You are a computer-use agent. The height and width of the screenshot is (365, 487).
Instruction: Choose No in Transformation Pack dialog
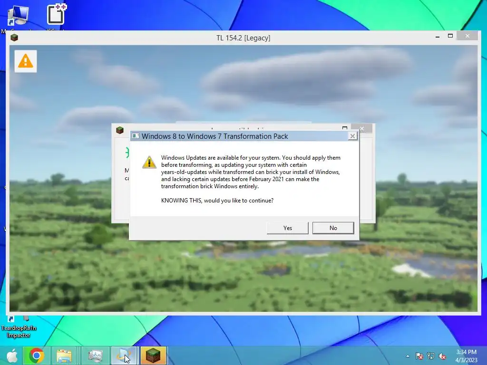[x=333, y=228]
